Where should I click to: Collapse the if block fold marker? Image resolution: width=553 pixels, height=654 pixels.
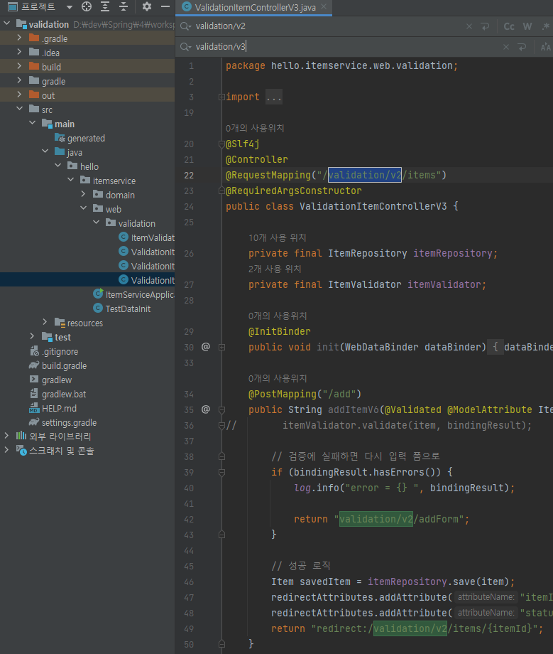(221, 473)
